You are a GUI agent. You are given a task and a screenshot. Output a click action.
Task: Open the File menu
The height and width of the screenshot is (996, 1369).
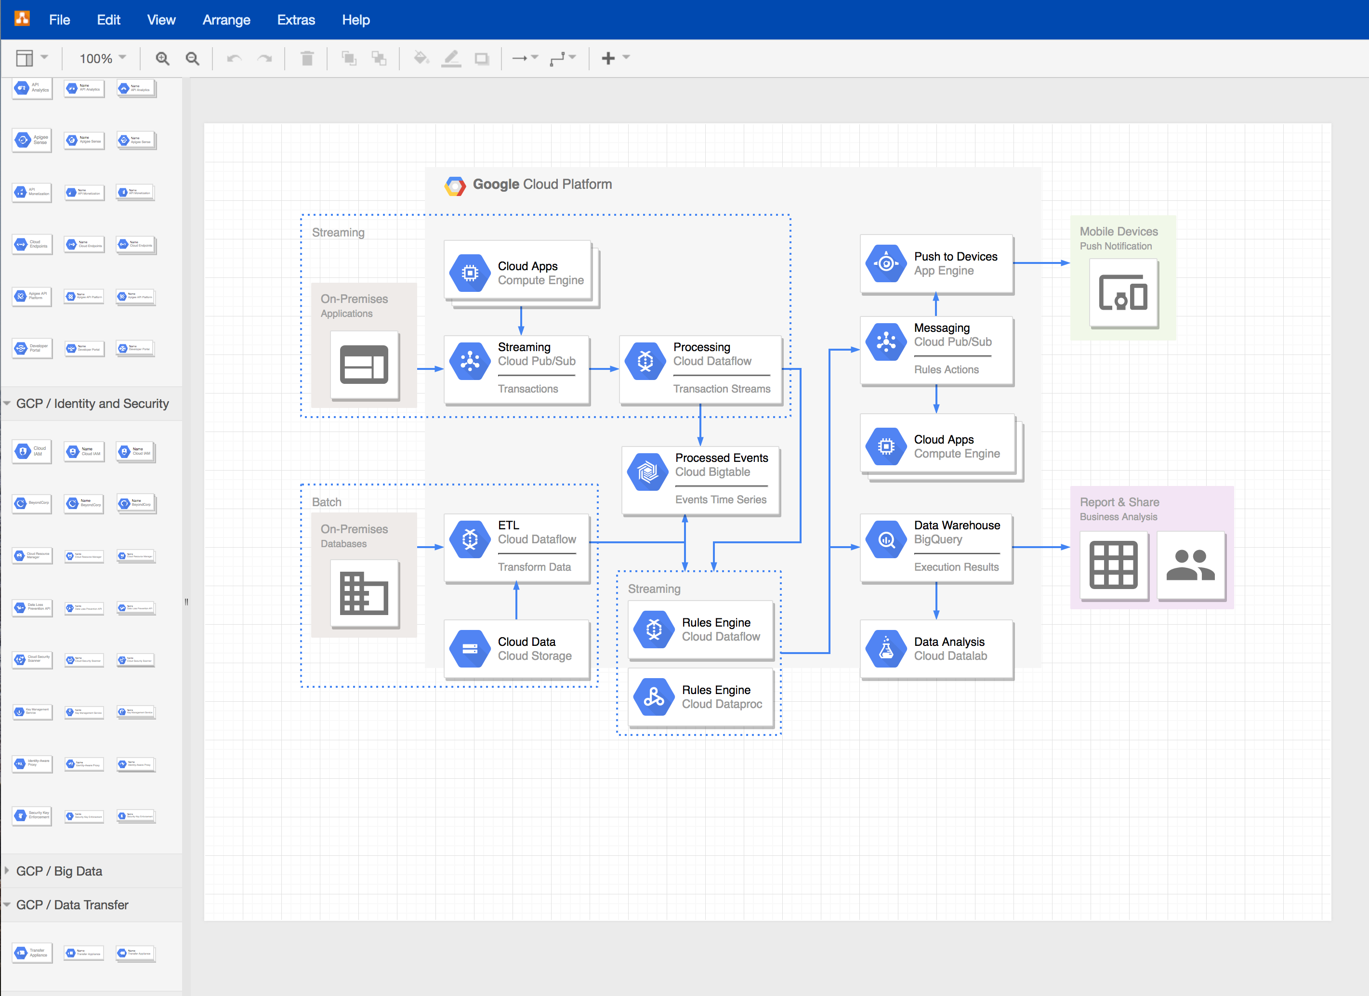(x=59, y=20)
